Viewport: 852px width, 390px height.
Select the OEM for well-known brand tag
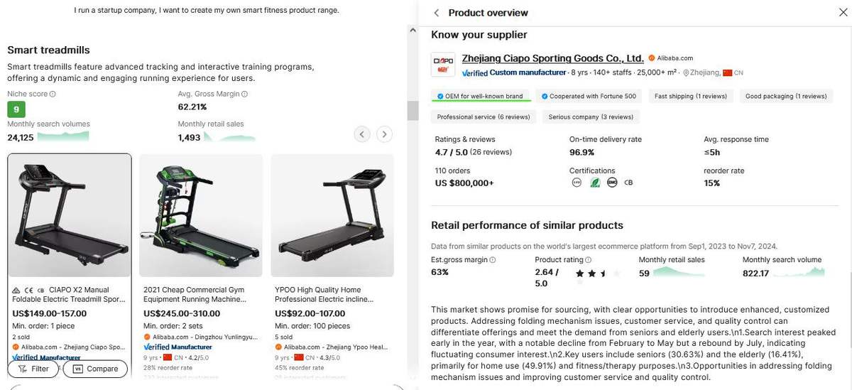[x=479, y=96]
